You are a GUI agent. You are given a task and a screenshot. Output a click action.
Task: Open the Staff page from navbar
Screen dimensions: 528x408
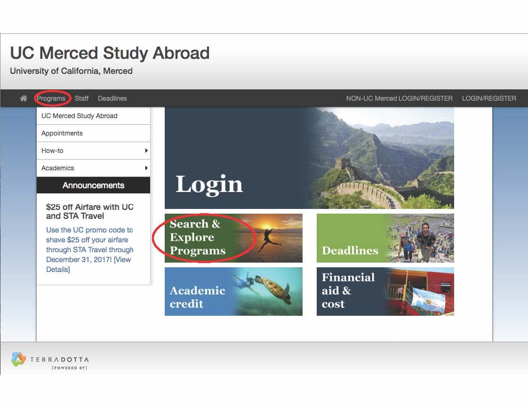coord(81,98)
